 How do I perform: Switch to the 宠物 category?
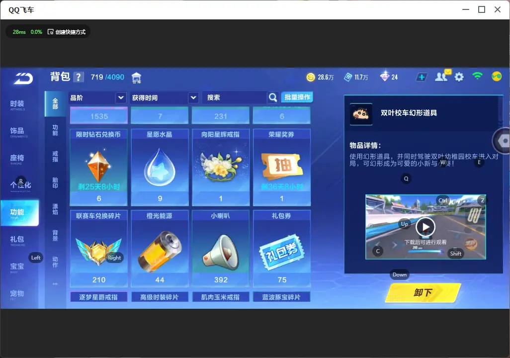coord(17,294)
